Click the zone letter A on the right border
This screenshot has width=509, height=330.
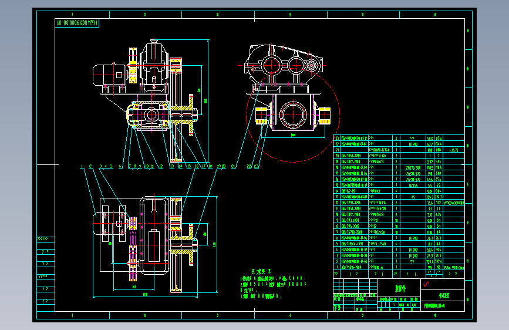tap(468, 30)
